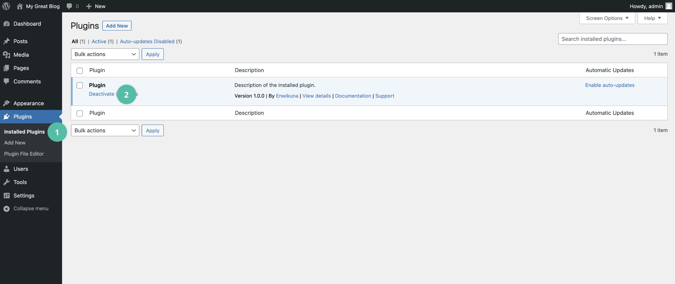
Task: Click the home icon beside My Great Blog
Action: (x=20, y=6)
